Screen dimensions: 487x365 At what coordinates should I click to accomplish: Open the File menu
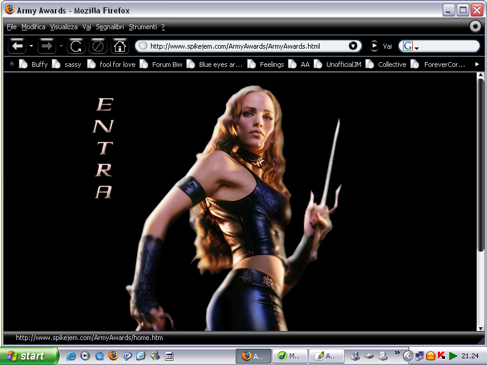[12, 27]
